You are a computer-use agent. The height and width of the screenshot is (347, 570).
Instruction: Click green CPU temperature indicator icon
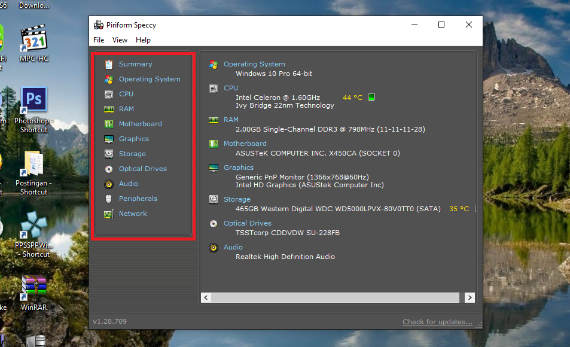(x=371, y=97)
